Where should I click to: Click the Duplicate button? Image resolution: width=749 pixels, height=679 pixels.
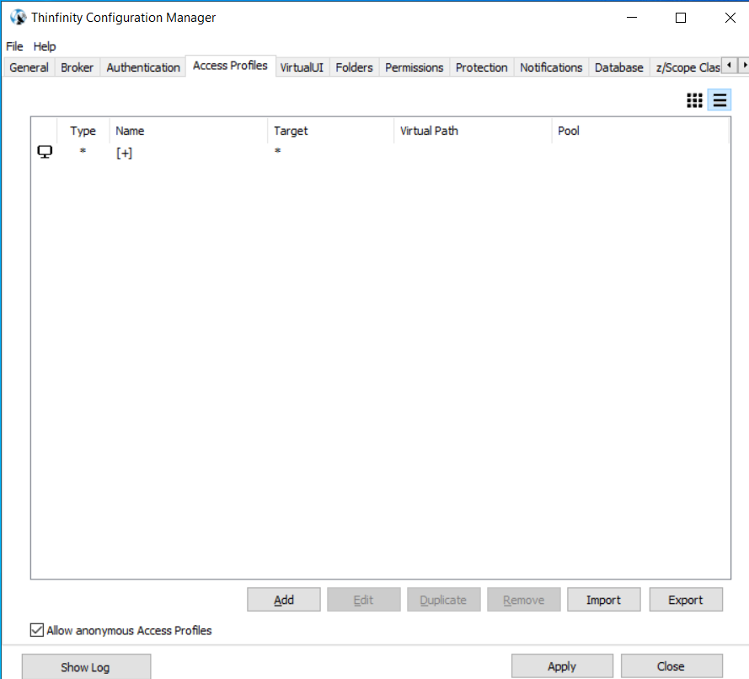[x=443, y=600]
